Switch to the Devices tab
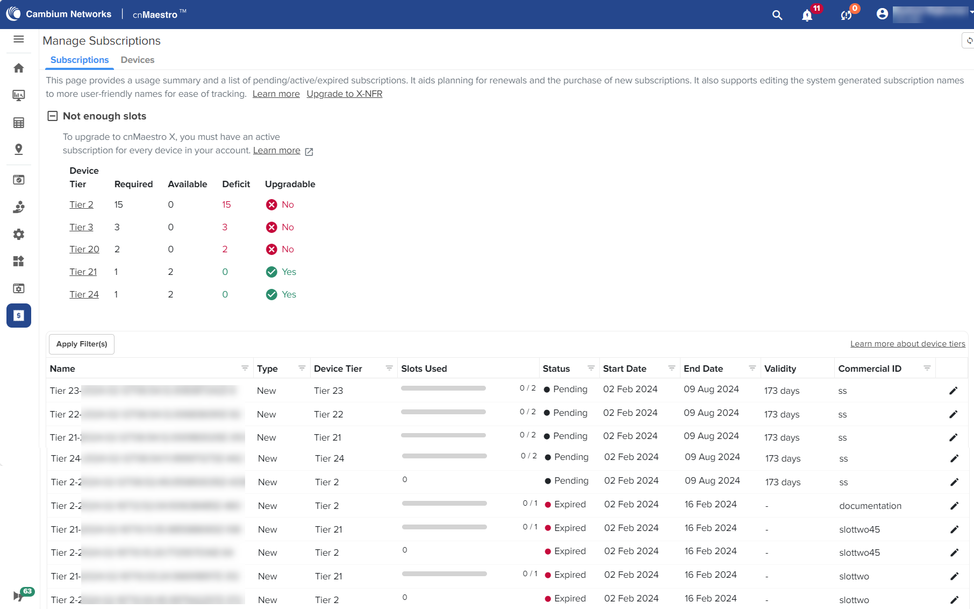Image resolution: width=974 pixels, height=609 pixels. tap(138, 60)
